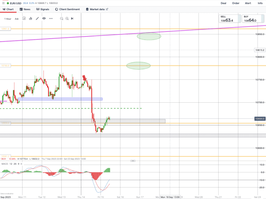Image resolution: width=266 pixels, height=199 pixels.
Task: Click the H 10669.7 high value
Action: point(41,3)
